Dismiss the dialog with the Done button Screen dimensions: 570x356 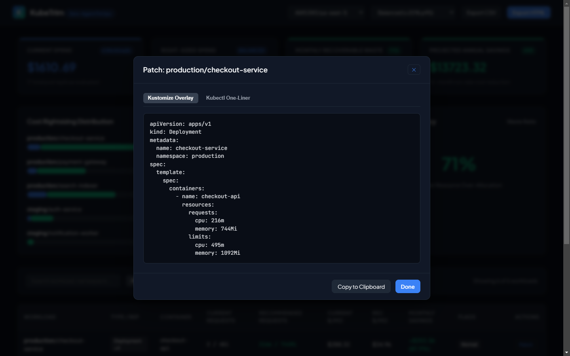click(x=408, y=286)
